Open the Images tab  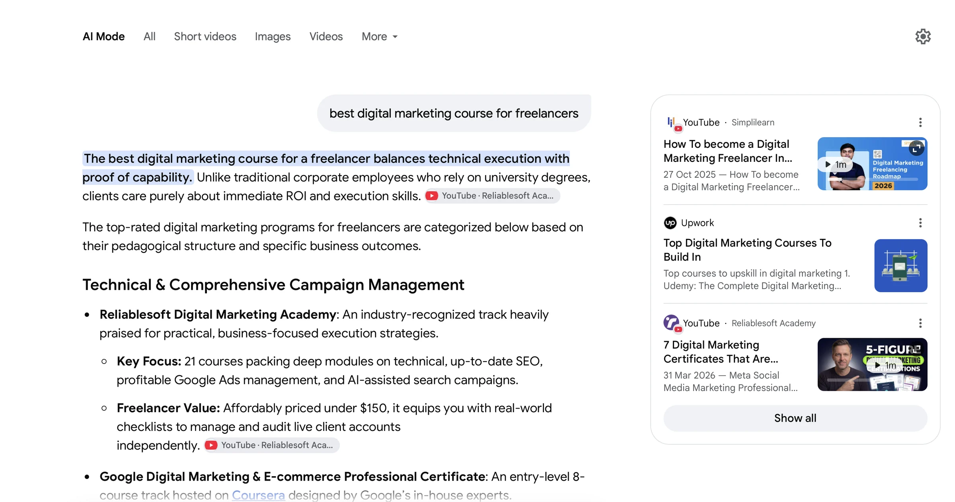click(273, 37)
